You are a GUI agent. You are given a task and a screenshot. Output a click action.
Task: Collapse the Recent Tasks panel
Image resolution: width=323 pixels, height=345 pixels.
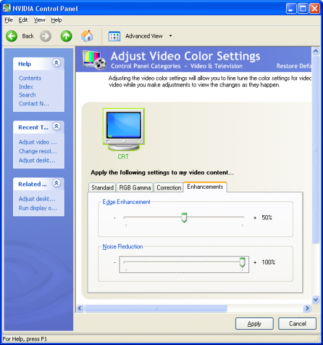coord(56,126)
